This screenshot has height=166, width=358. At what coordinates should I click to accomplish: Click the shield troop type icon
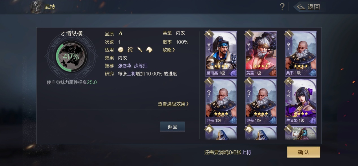(121, 50)
